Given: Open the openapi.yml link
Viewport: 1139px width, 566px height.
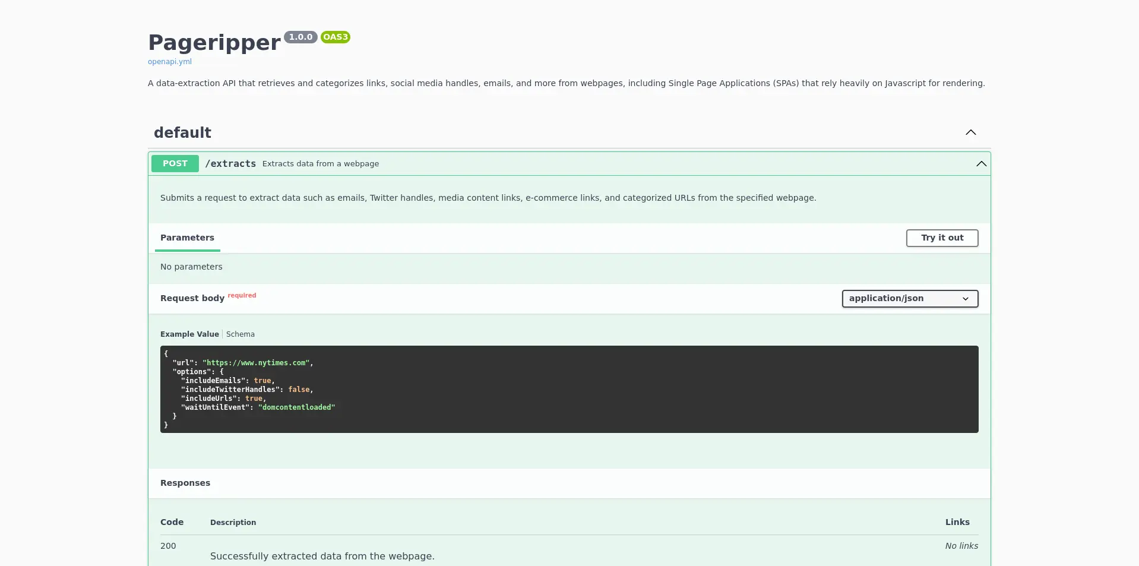Looking at the screenshot, I should coord(169,62).
